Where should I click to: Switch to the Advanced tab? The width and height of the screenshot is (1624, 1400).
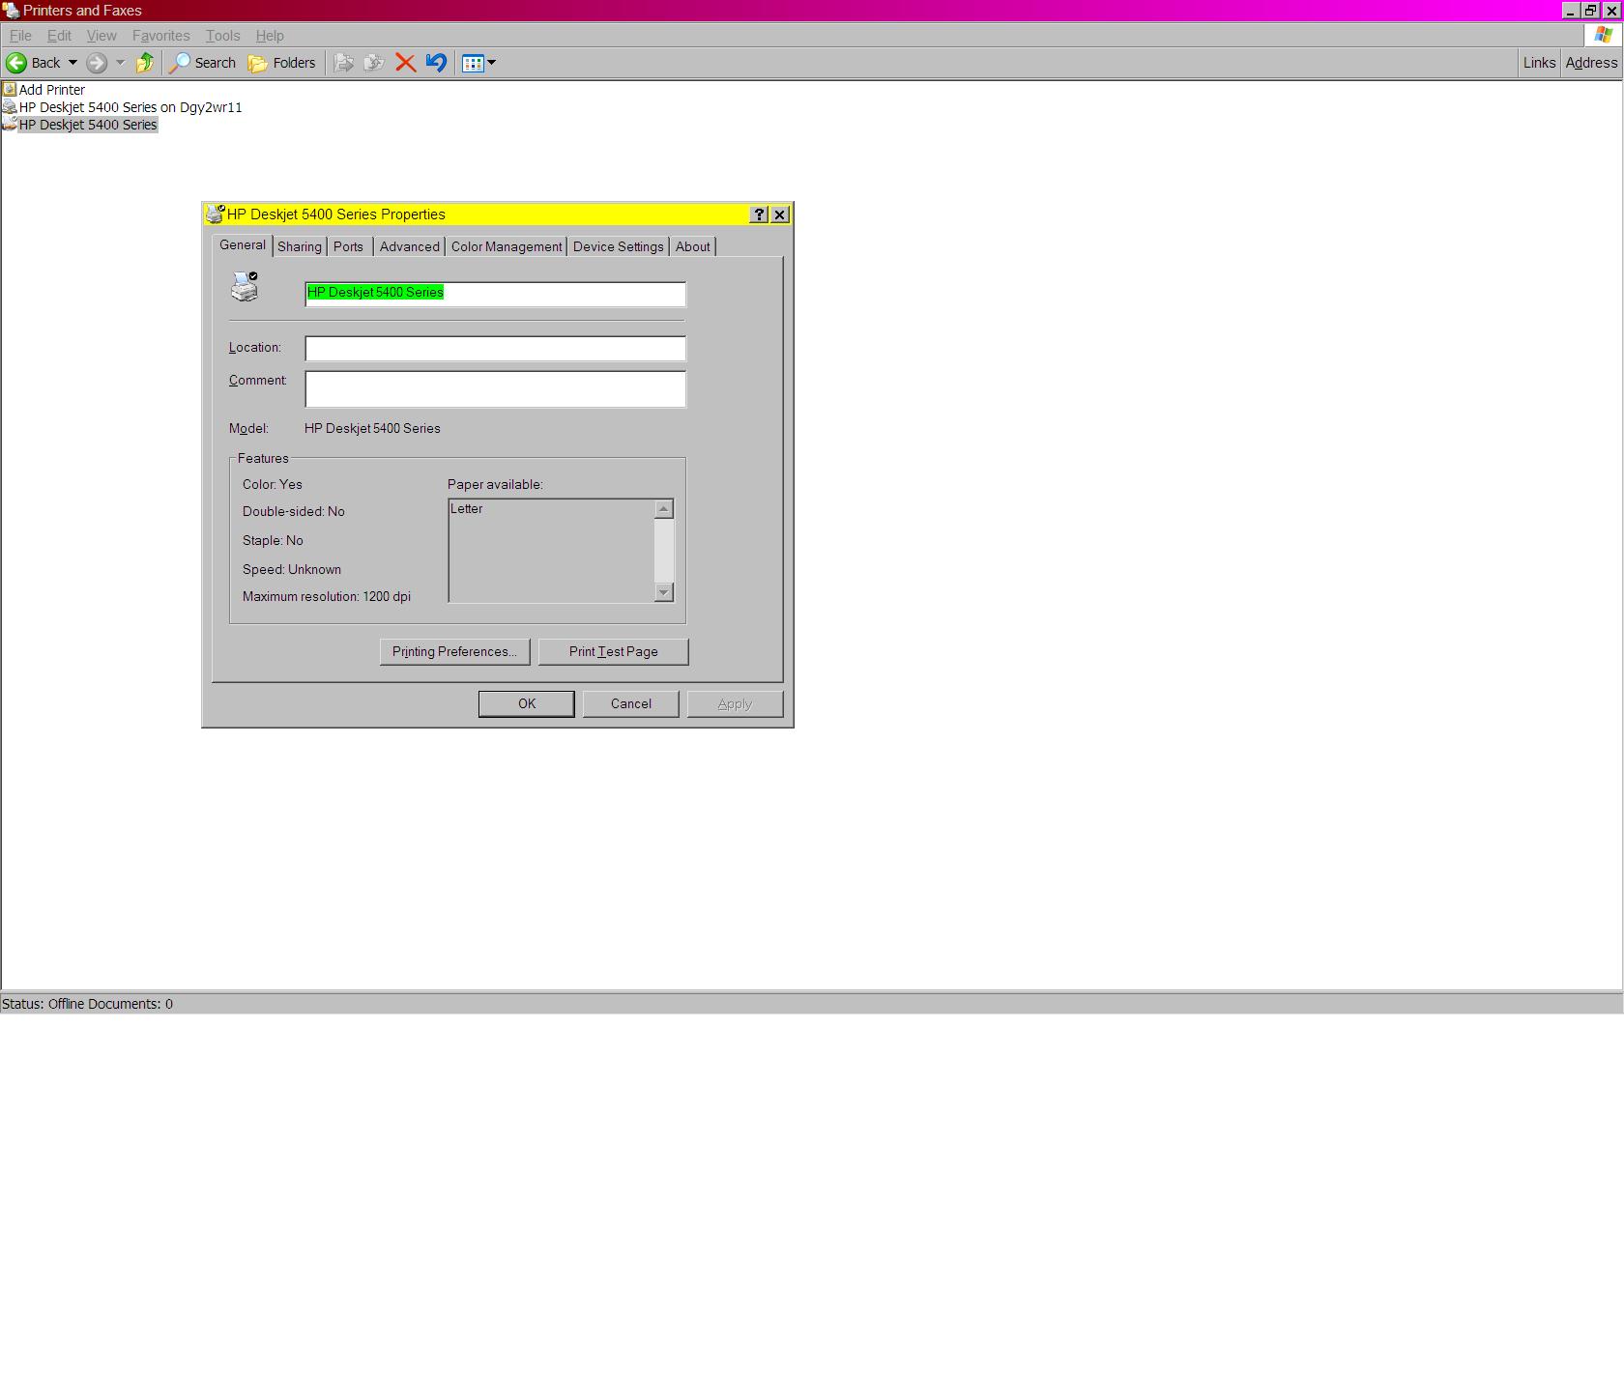coord(410,246)
